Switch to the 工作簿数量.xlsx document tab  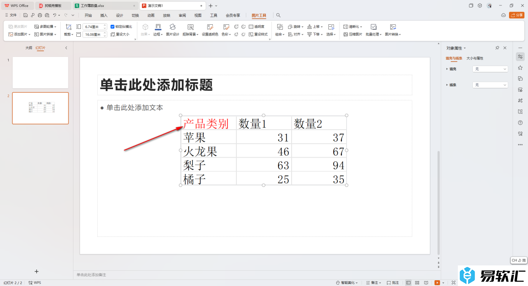click(x=105, y=6)
